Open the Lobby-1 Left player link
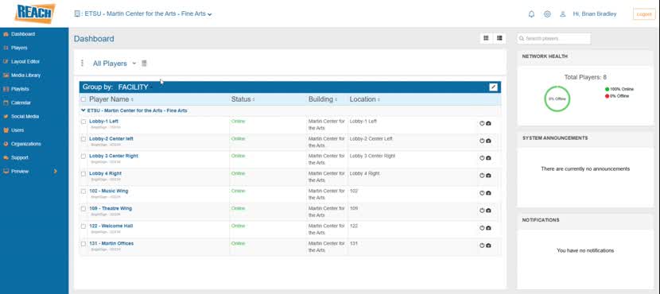 click(103, 121)
